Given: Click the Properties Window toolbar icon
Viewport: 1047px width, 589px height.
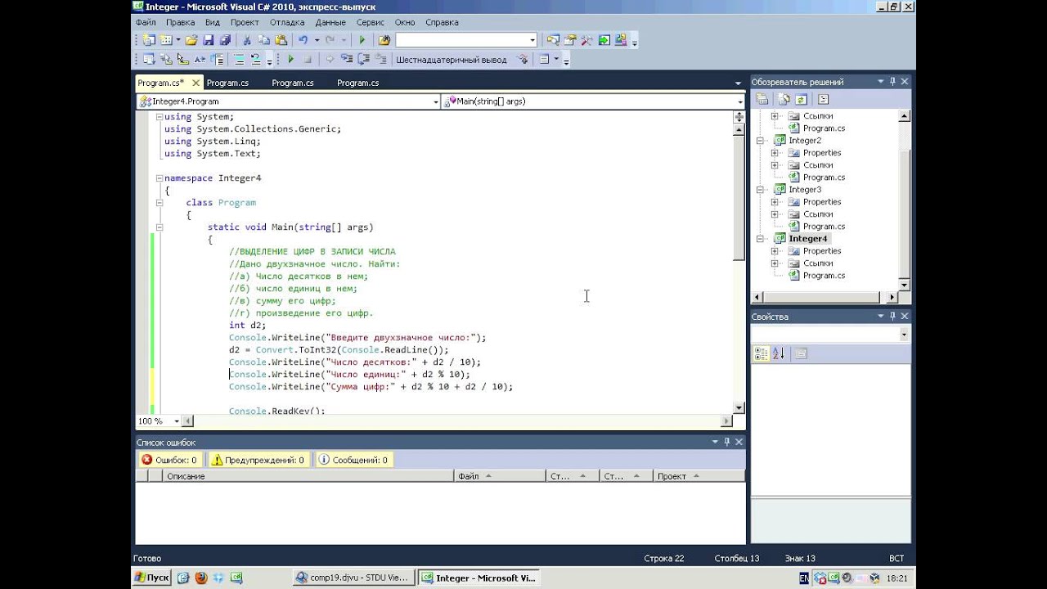Looking at the screenshot, I should click(569, 40).
